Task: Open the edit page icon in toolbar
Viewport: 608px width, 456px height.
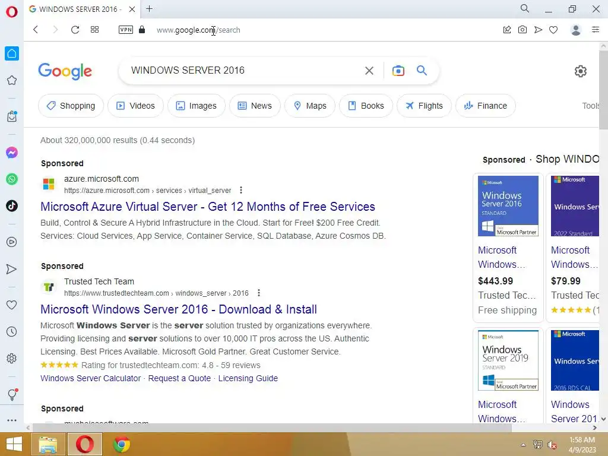Action: click(x=507, y=30)
